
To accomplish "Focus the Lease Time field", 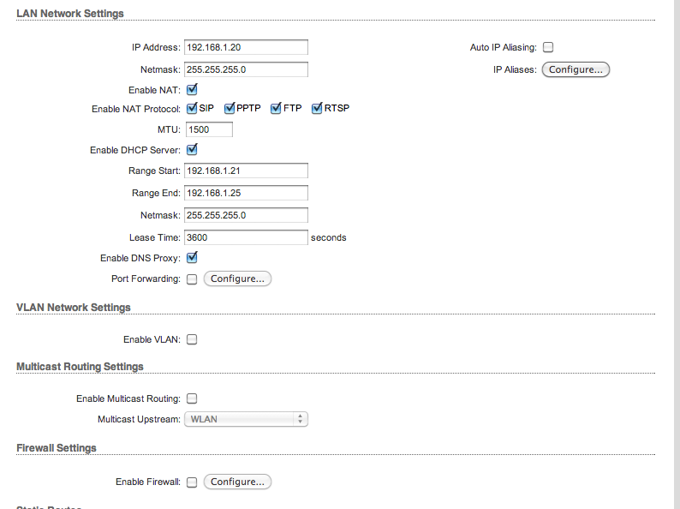I will 246,237.
